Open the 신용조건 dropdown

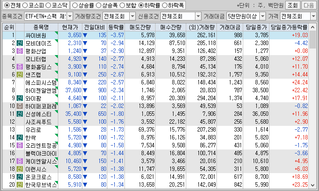click(x=198, y=16)
